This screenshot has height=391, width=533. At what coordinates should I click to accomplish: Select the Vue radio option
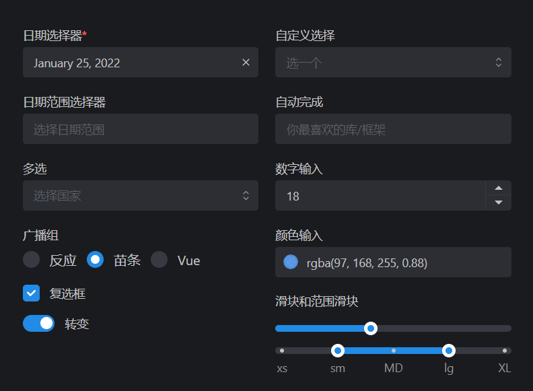159,260
